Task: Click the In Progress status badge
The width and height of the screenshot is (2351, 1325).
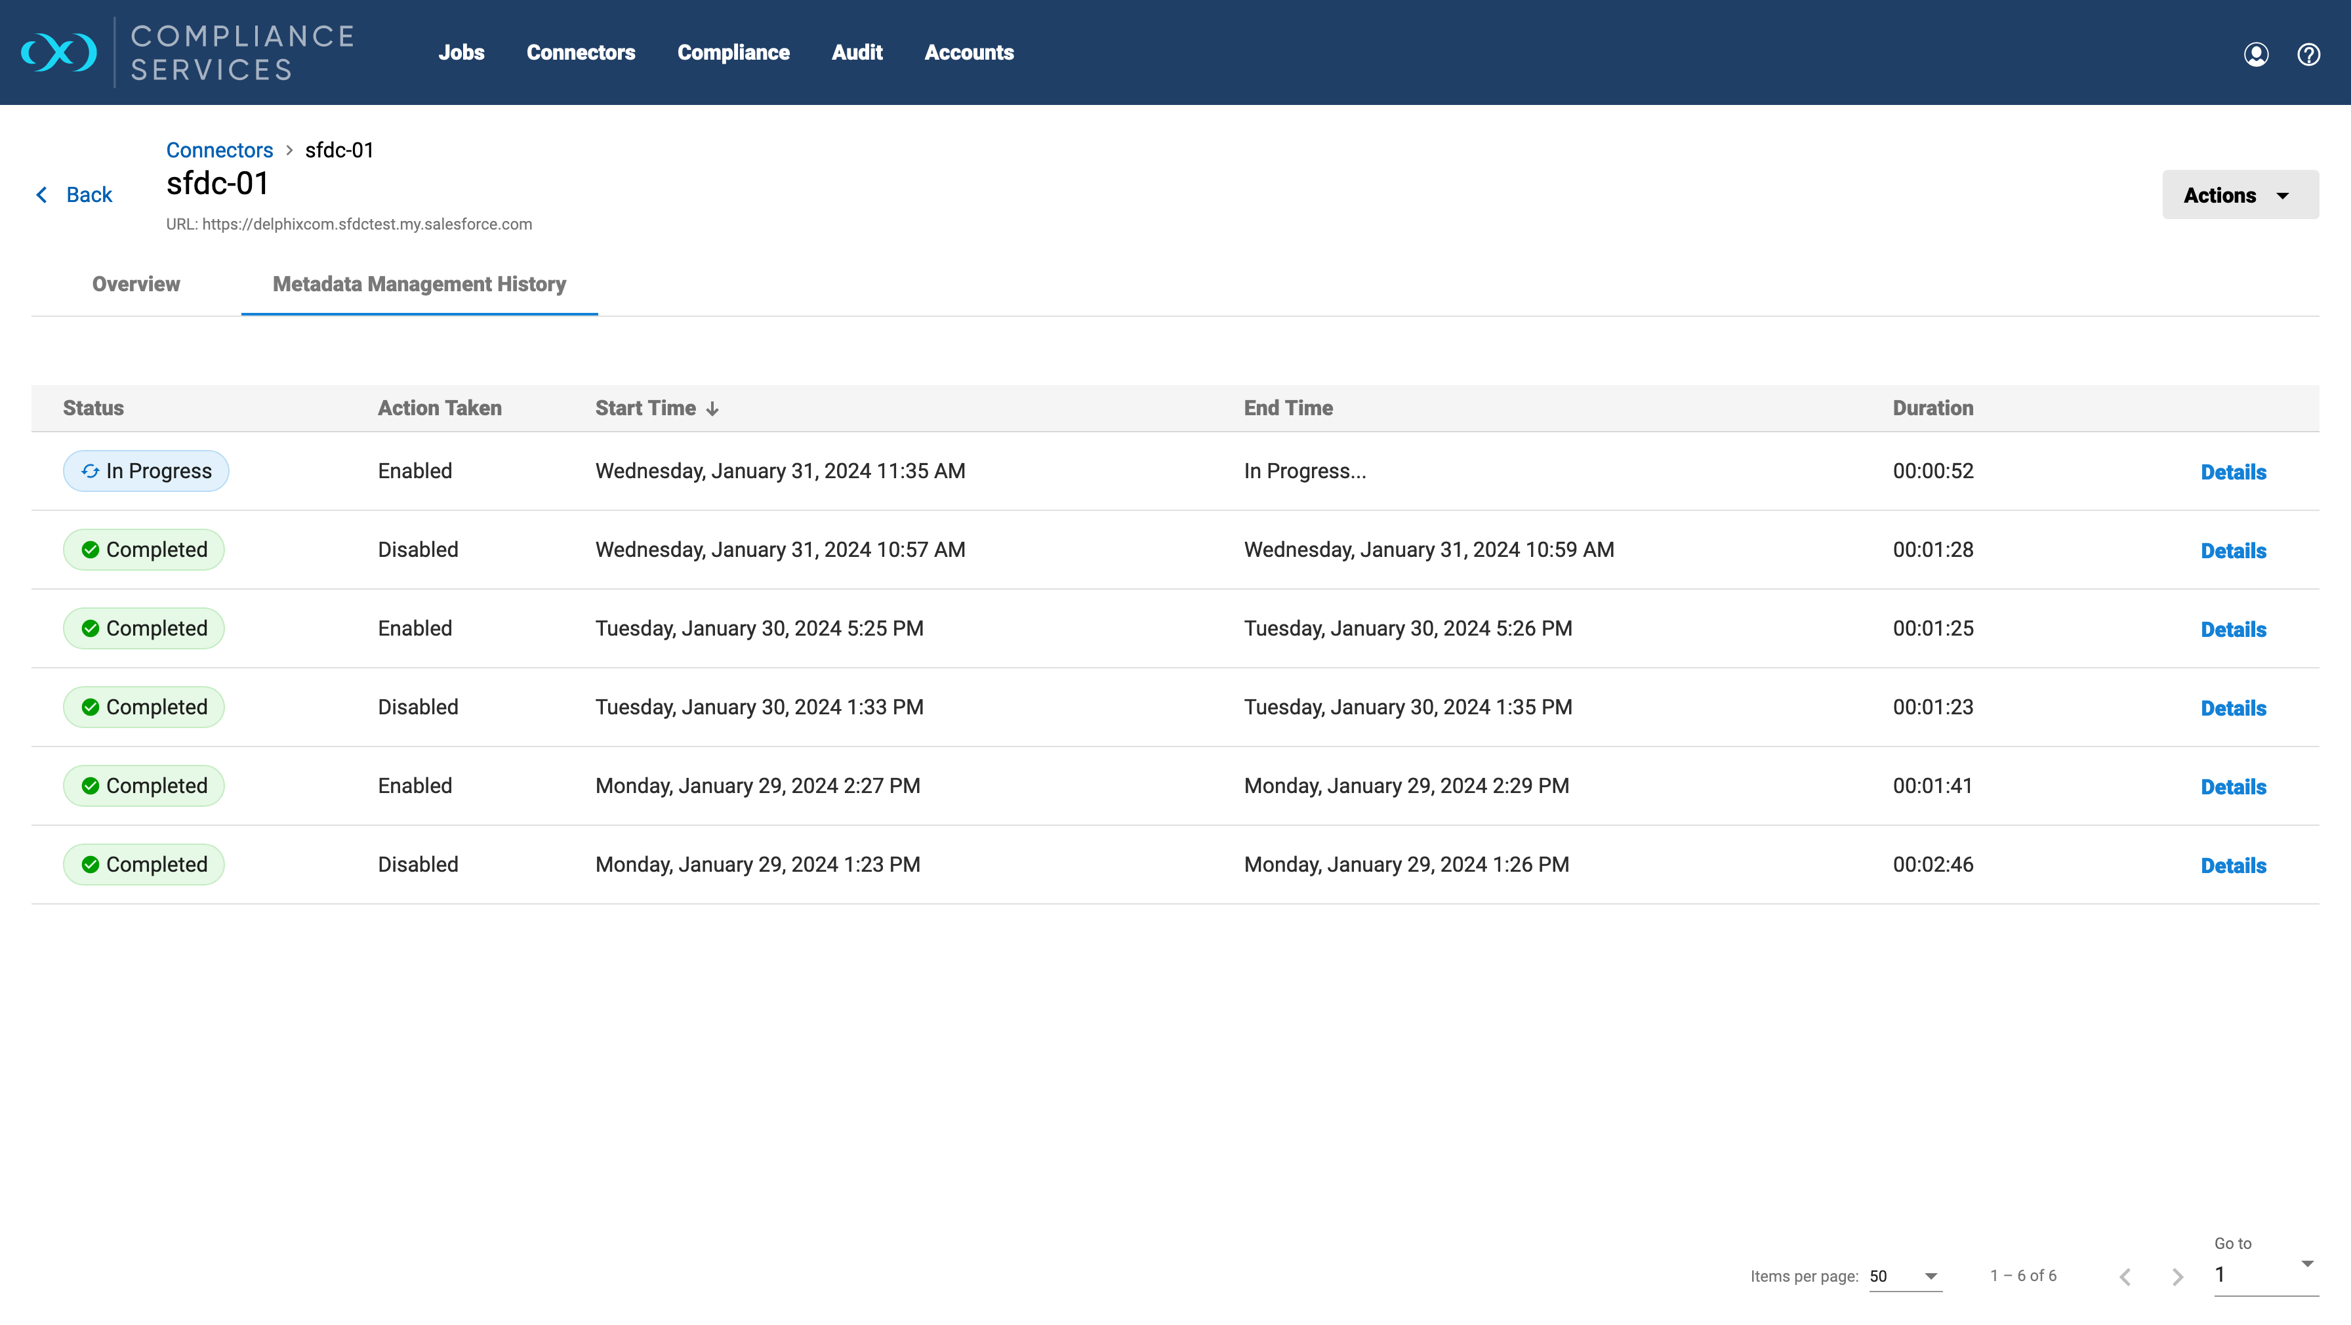Action: pos(146,471)
